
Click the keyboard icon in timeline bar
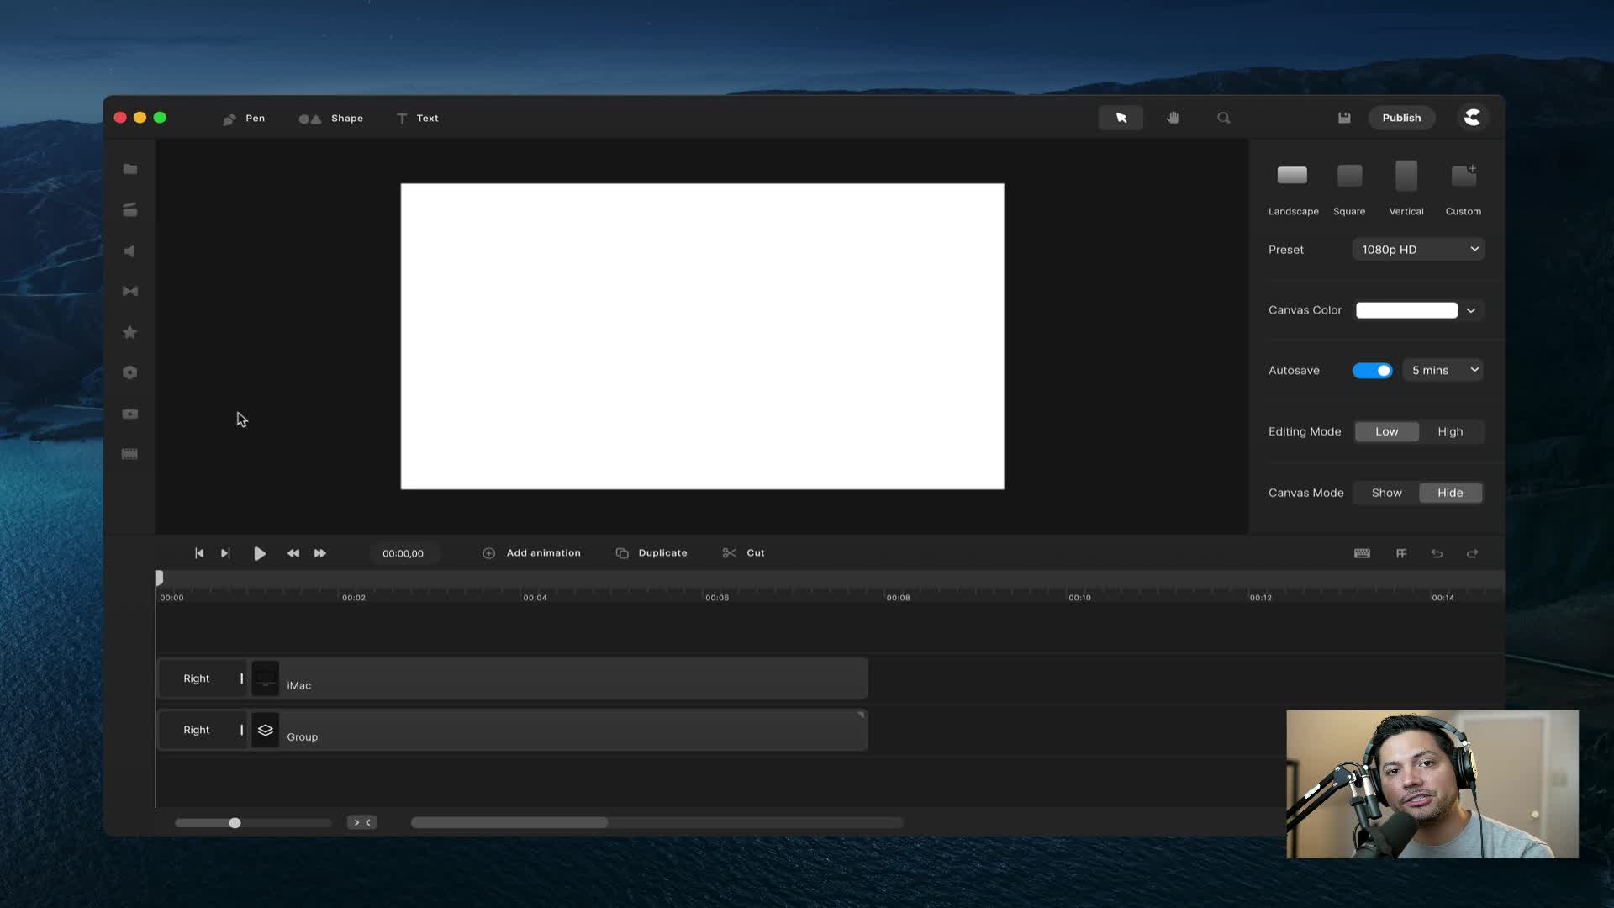pyautogui.click(x=1363, y=553)
